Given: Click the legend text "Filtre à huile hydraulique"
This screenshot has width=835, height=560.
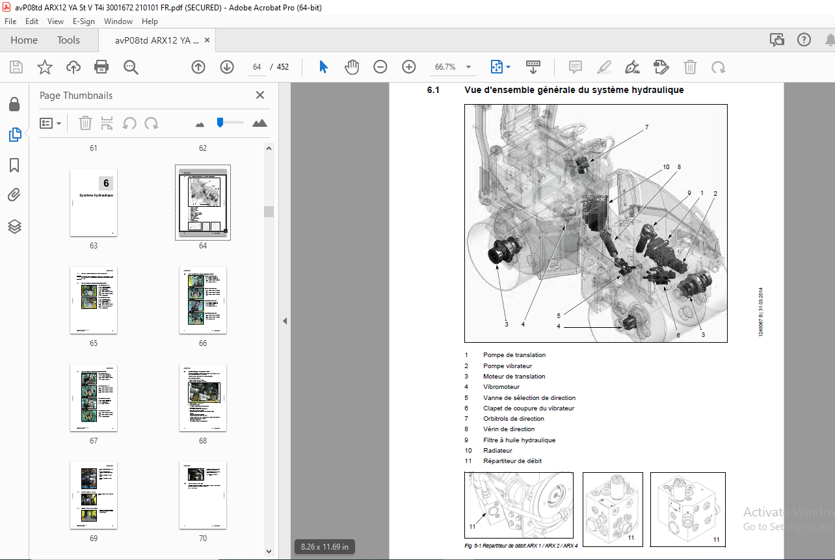Looking at the screenshot, I should click(x=519, y=440).
